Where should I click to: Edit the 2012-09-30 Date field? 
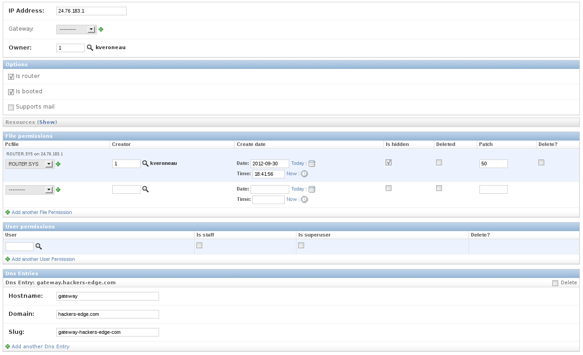click(x=270, y=164)
